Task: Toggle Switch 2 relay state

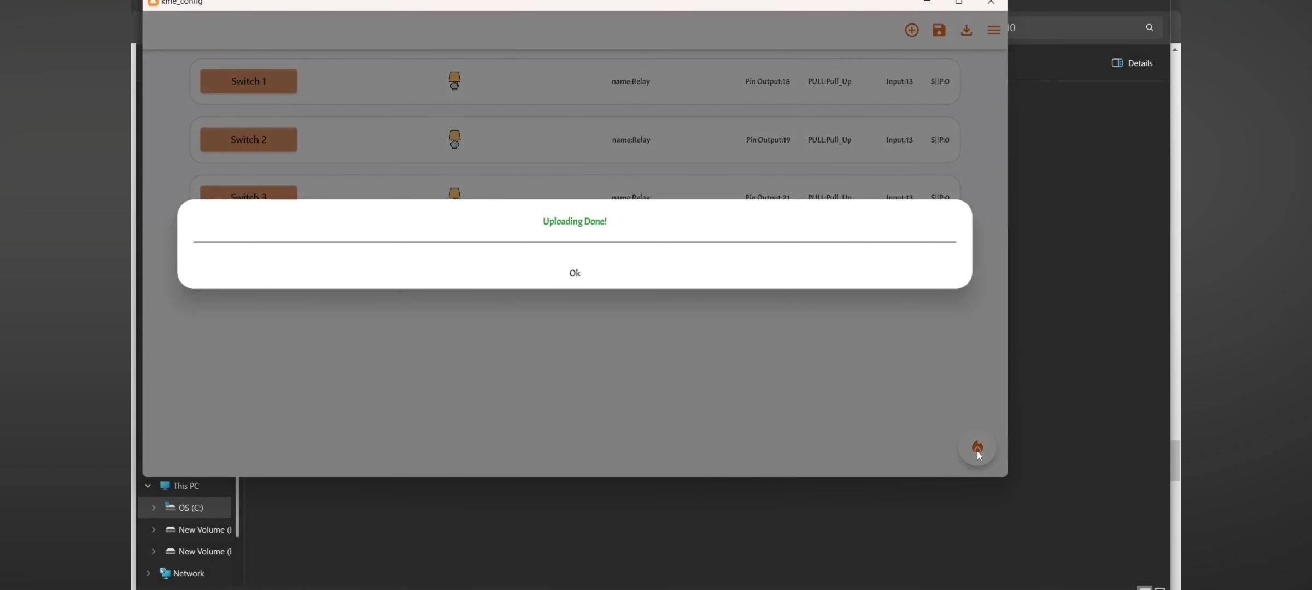Action: 248,139
